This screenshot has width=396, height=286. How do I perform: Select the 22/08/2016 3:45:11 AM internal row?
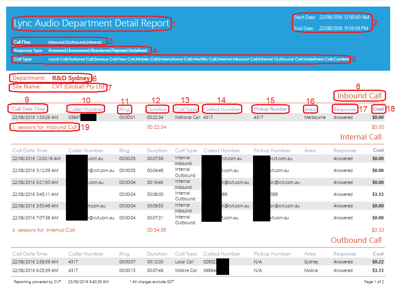[198, 194]
